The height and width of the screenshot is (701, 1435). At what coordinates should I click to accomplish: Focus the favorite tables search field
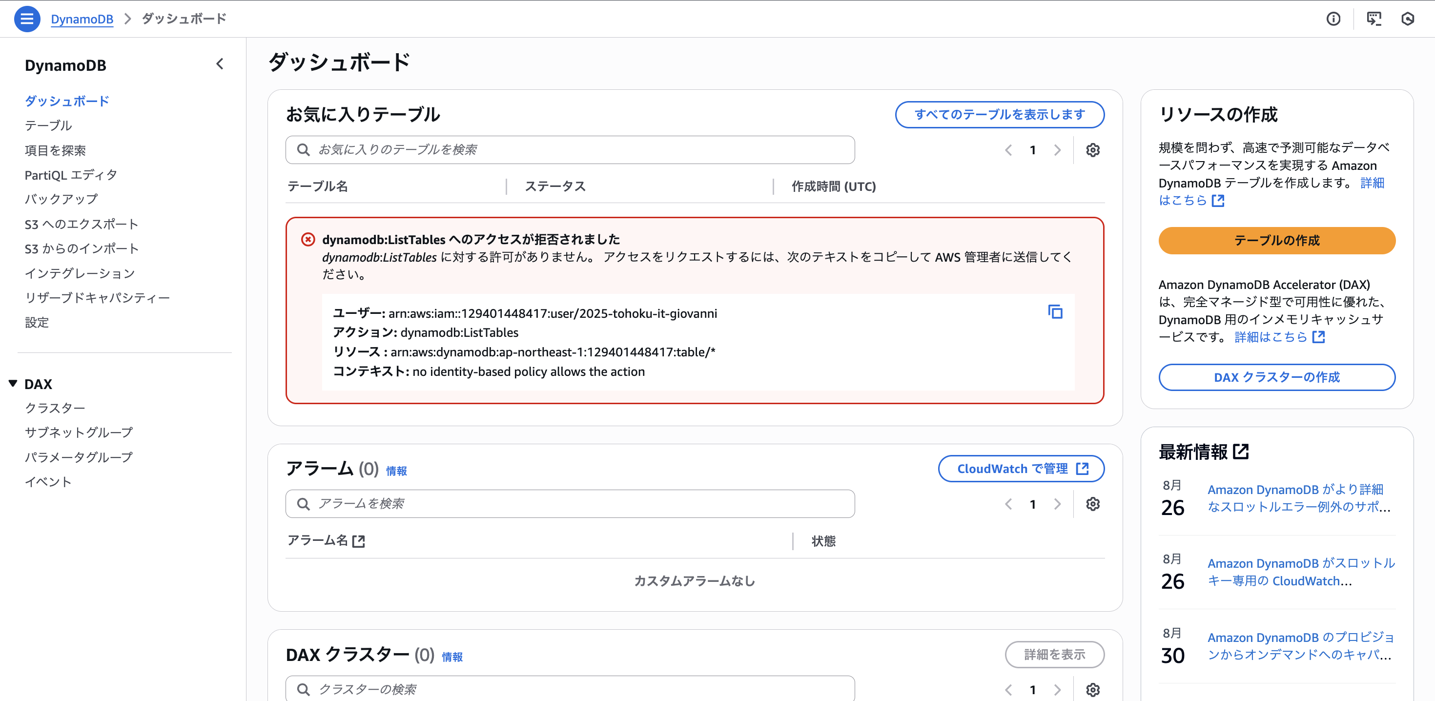(x=570, y=150)
